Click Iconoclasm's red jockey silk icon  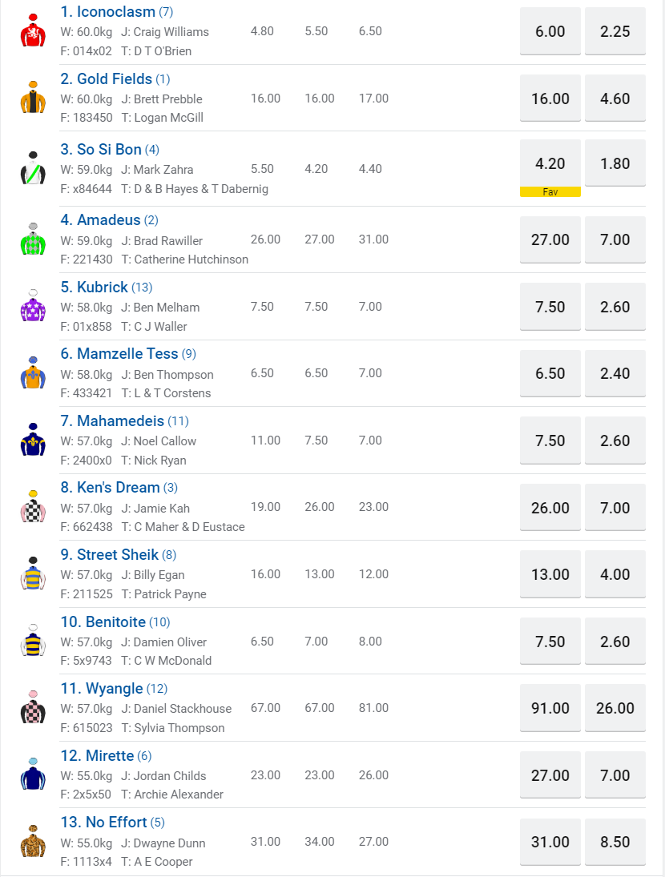click(33, 30)
